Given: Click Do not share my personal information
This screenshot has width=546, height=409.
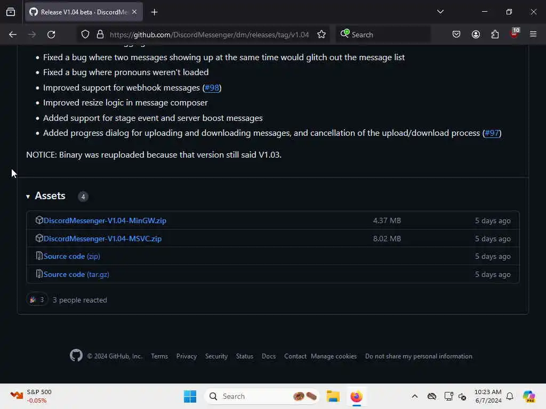Looking at the screenshot, I should [419, 356].
